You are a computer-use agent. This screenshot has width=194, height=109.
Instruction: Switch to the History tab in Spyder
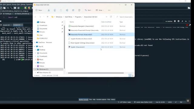click(113, 100)
